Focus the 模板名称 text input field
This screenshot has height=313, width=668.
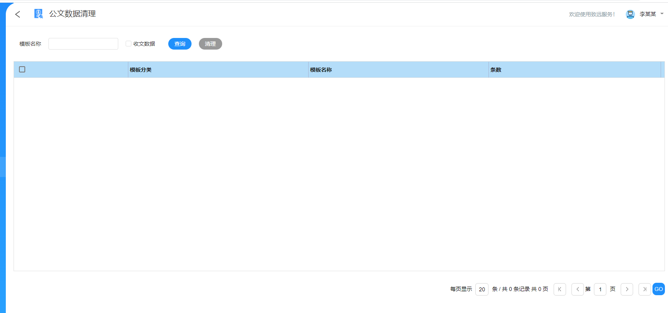point(83,44)
